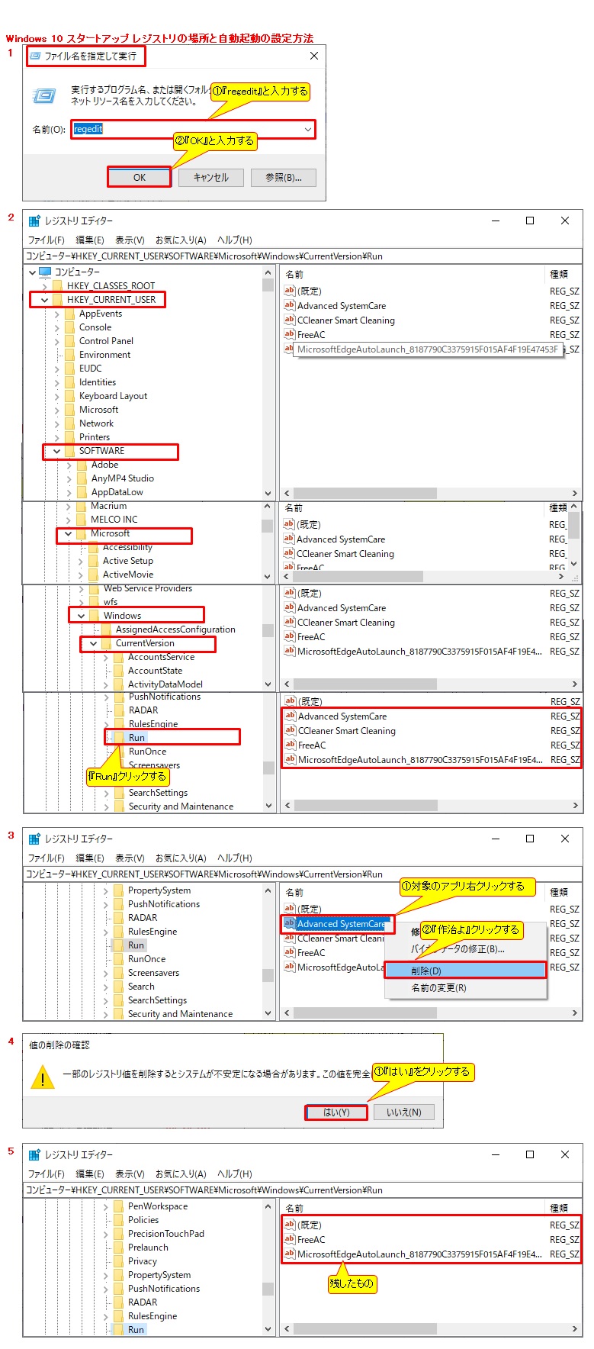Screen dimensions: 594x1349
Task: Choose 名前の変更(R) in the context menu
Action: tap(465, 987)
